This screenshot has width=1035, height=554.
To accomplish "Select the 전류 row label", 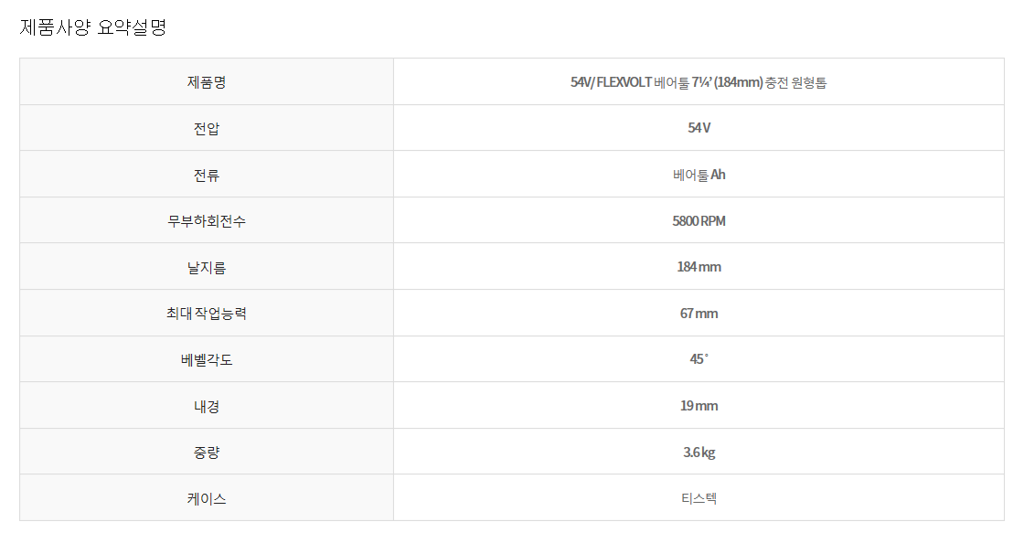I will [207, 175].
